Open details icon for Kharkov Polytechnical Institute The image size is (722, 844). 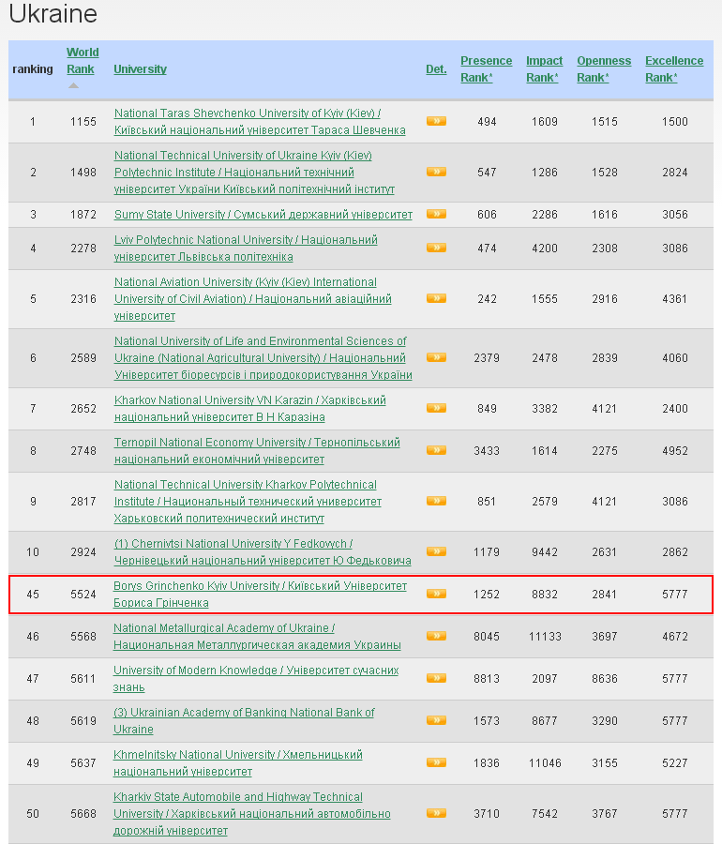pos(436,501)
